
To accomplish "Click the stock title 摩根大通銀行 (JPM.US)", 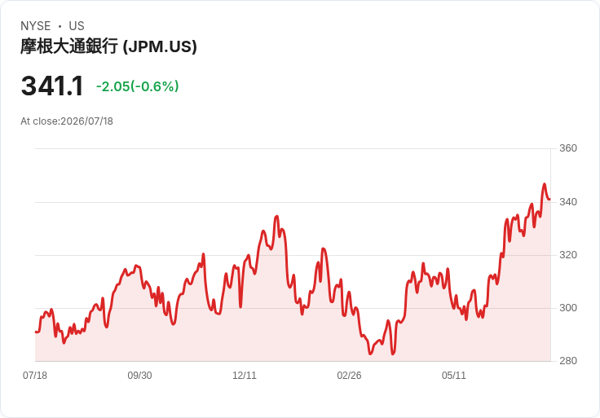I will coord(108,46).
